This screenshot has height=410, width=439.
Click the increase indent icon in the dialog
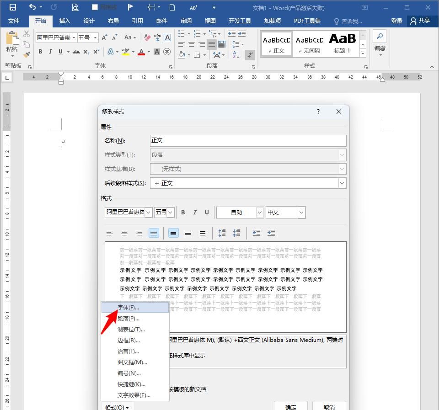coord(271,233)
